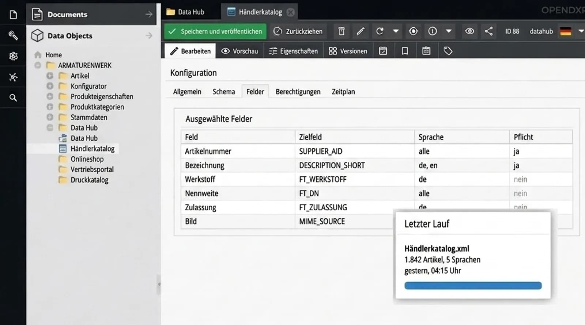The height and width of the screenshot is (325, 585).
Task: Collapse the ARMATURENWERK tree node
Action: click(x=38, y=65)
